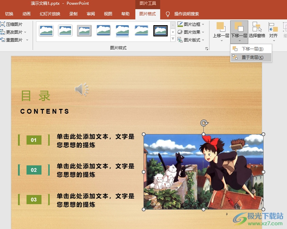Viewport: 287px width, 229px height.
Task: Select the teal 02 number box
Action: (34, 170)
